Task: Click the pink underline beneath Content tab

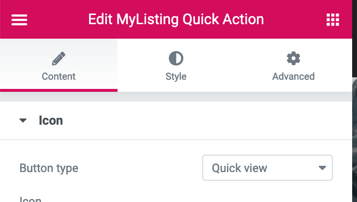Action: [59, 90]
